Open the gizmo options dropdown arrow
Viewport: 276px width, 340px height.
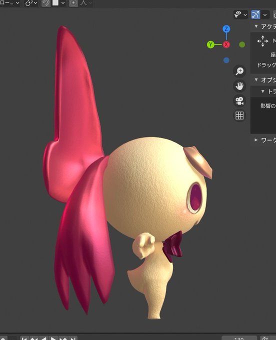265,14
